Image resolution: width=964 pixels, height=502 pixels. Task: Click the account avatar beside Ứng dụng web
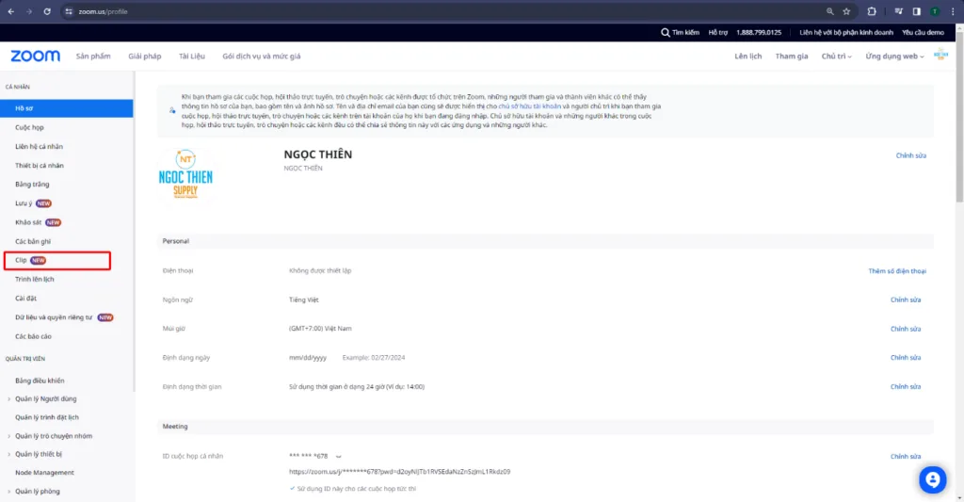[x=940, y=57]
